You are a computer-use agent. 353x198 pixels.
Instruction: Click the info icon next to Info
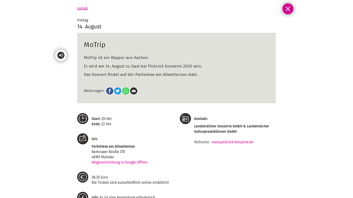tap(83, 195)
